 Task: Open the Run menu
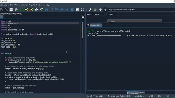12,5
